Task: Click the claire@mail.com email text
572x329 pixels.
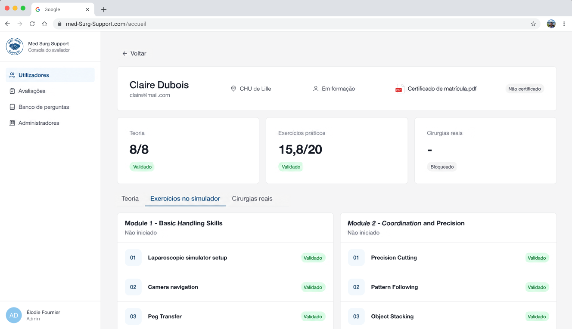Action: 150,95
